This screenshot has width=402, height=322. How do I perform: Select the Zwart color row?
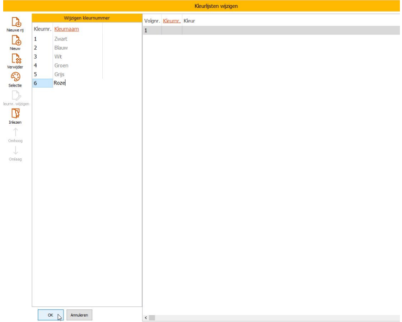click(x=61, y=39)
